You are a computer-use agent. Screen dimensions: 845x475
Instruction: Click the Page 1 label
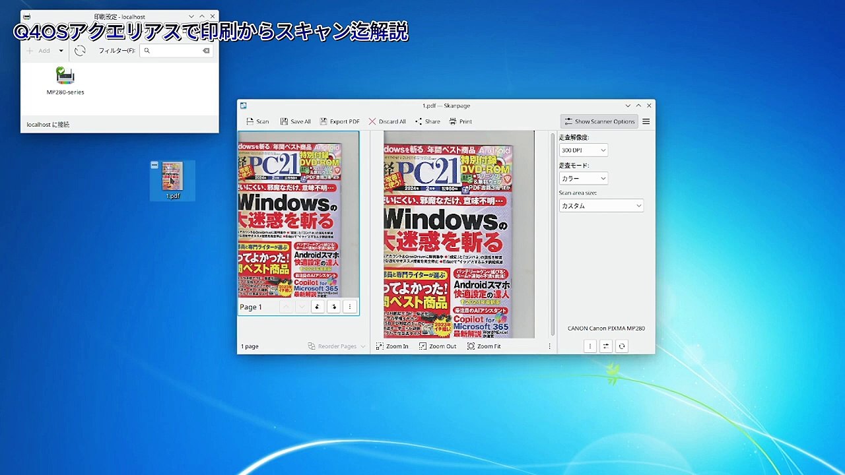(251, 307)
